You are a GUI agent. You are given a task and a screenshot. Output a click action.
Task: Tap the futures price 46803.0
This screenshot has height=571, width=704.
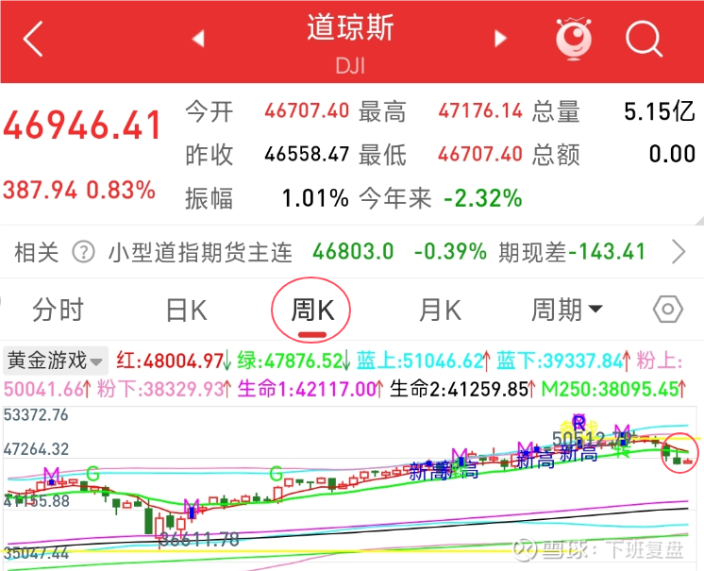353,251
